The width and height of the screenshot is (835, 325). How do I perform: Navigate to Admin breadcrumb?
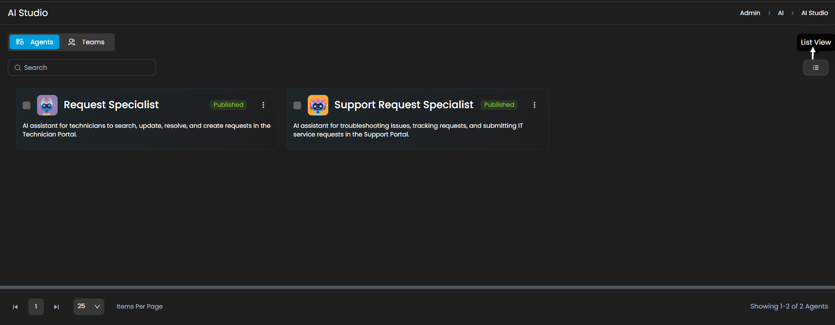click(749, 13)
